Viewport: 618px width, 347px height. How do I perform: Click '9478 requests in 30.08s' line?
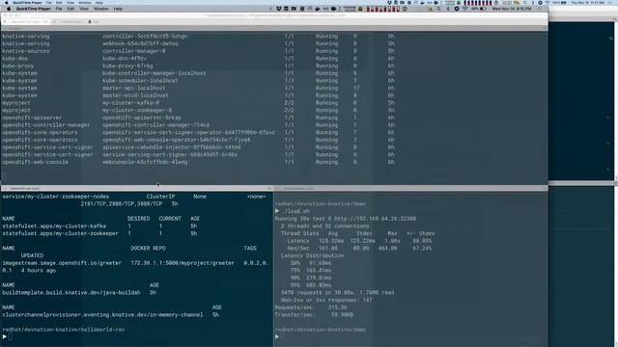click(x=337, y=293)
